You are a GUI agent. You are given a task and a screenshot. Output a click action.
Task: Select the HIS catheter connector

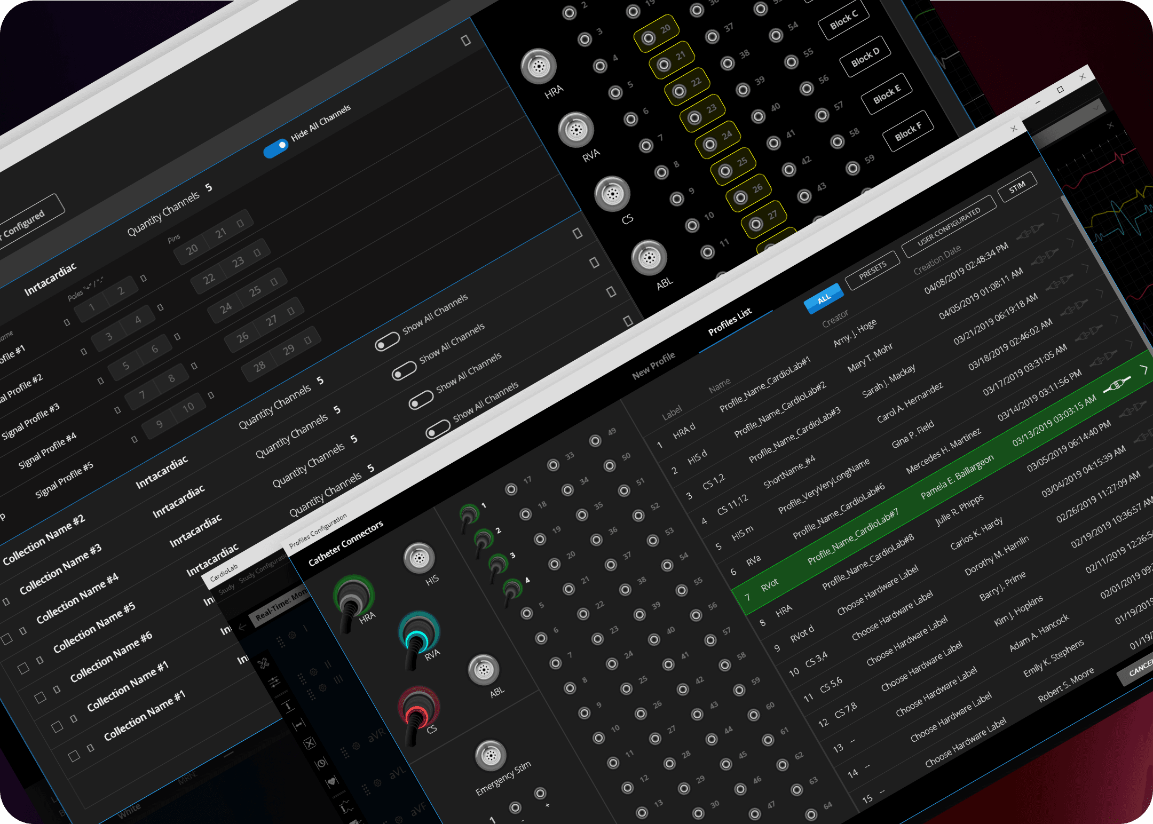pos(419,558)
